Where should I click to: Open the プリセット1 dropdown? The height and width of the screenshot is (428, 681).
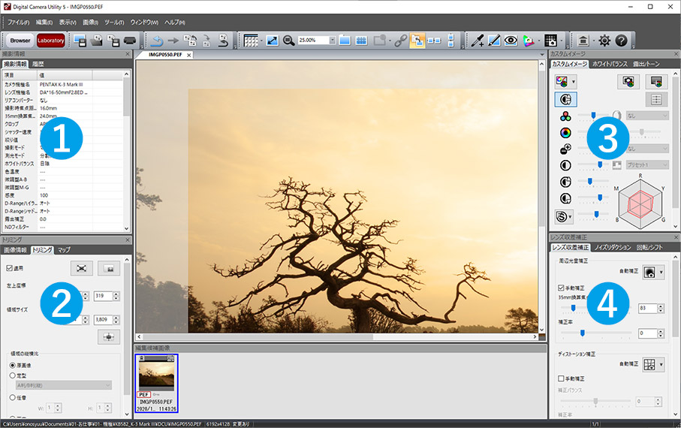coord(646,165)
